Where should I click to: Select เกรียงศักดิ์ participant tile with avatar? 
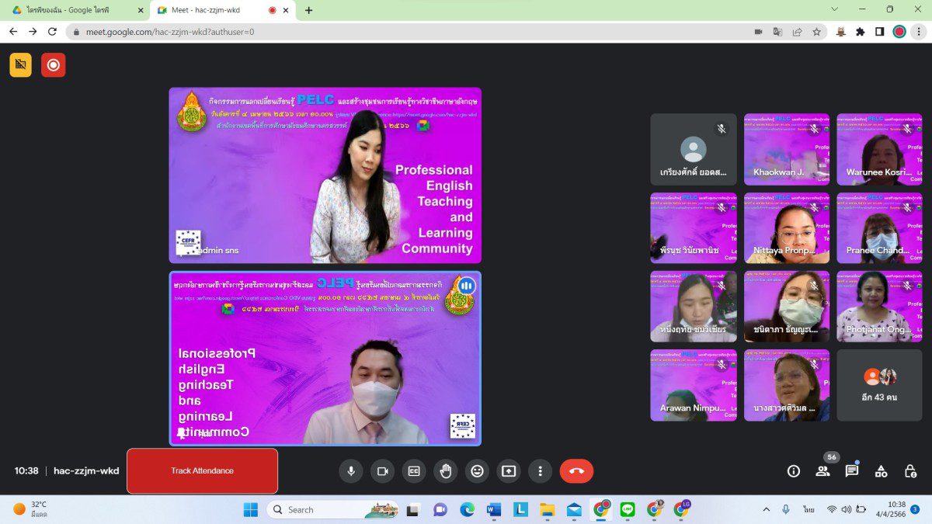tap(694, 150)
